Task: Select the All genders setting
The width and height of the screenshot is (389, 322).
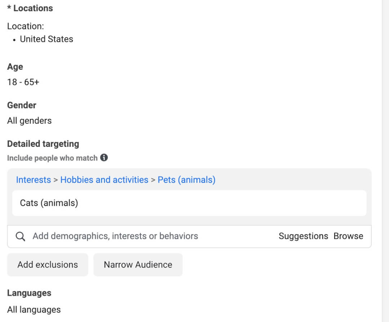Action: coord(29,120)
